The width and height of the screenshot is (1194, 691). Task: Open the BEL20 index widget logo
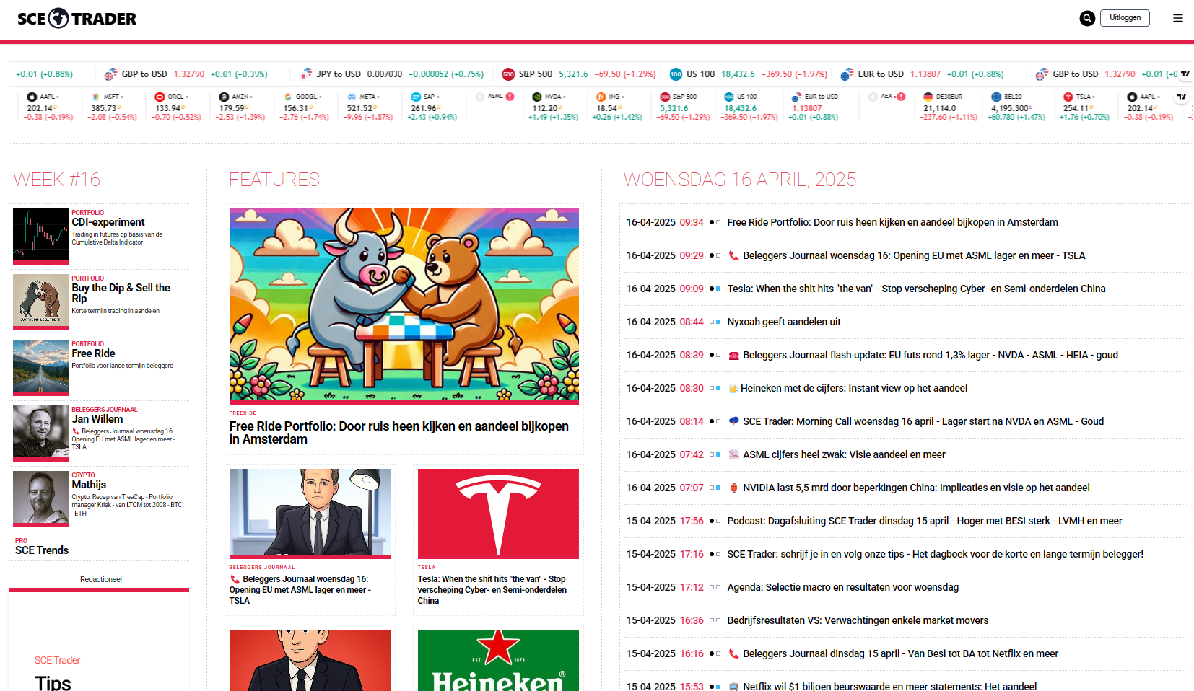pyautogui.click(x=996, y=97)
